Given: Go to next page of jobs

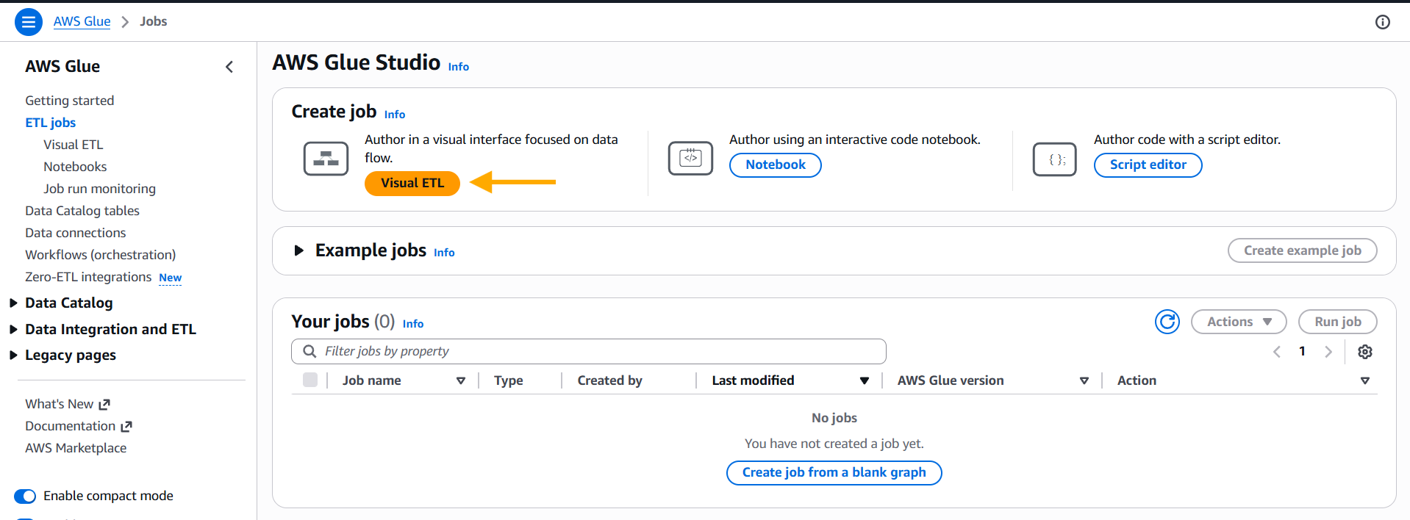Looking at the screenshot, I should (x=1328, y=352).
